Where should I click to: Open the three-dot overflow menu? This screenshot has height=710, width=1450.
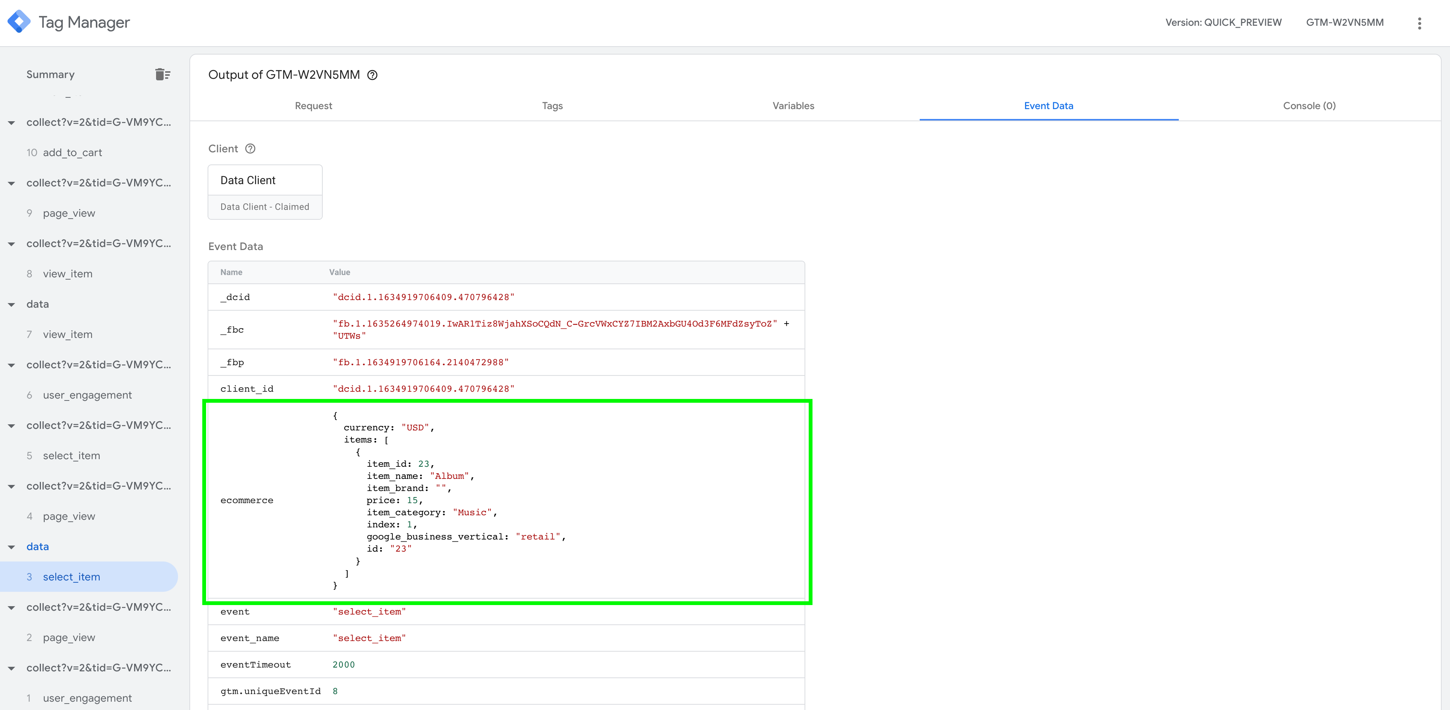pyautogui.click(x=1420, y=22)
